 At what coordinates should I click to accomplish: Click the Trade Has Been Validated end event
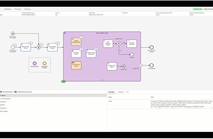(151, 48)
